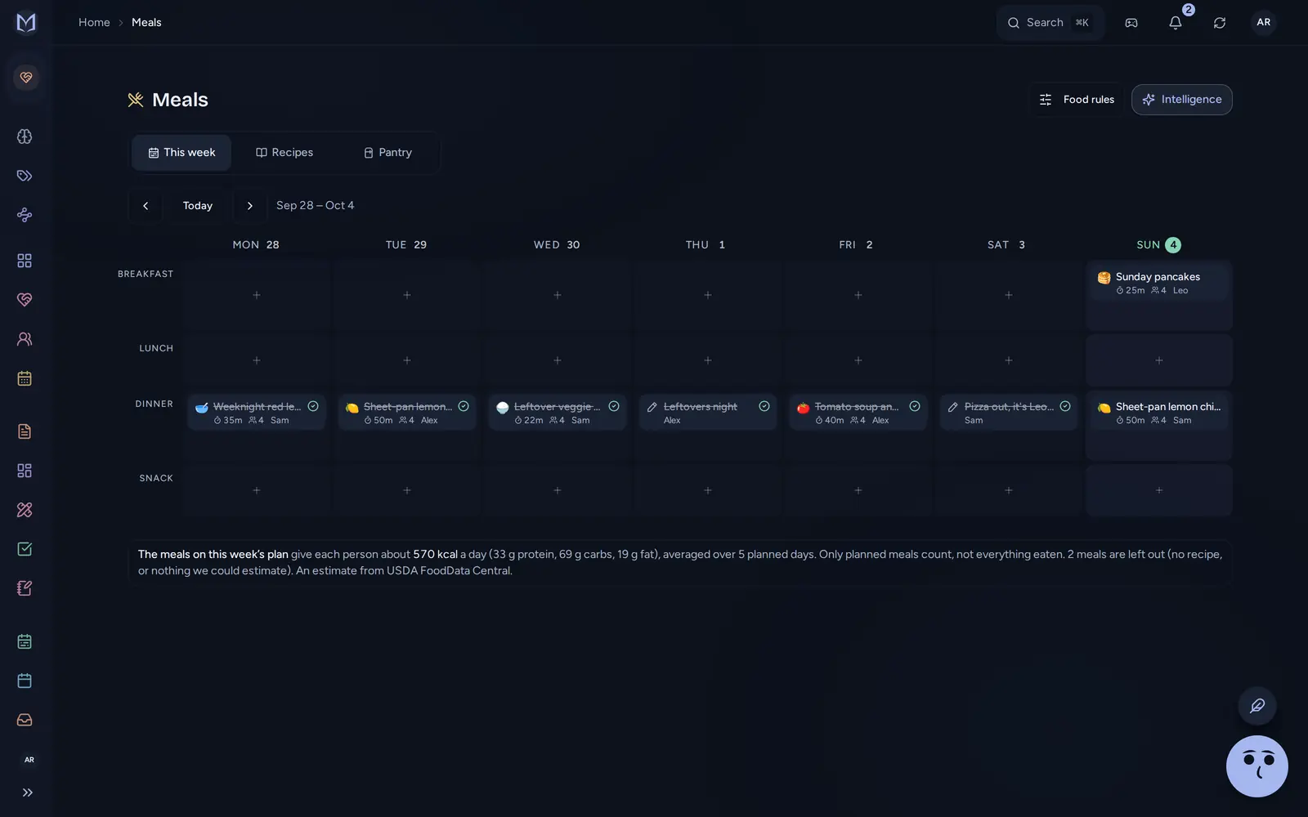The height and width of the screenshot is (817, 1308).
Task: Toggle done check on Leftover veggie dinner
Action: [x=614, y=406]
